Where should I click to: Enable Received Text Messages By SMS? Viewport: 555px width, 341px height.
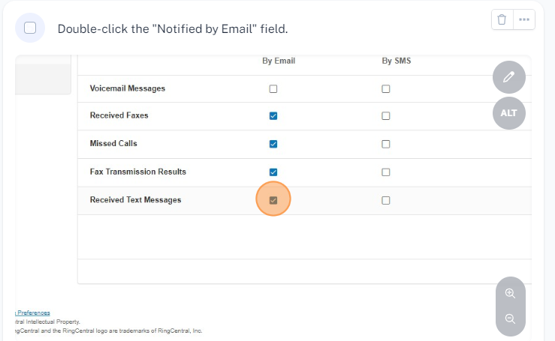coord(386,200)
